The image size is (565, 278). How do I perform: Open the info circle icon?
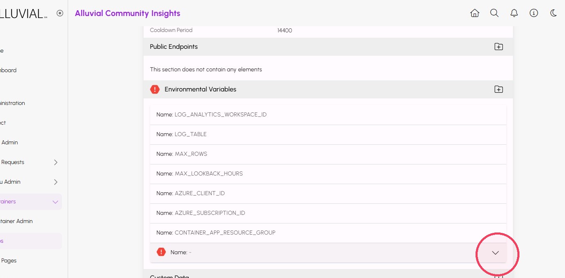(534, 13)
